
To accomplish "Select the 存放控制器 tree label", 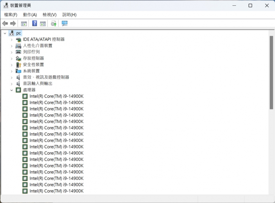I will 33,58.
